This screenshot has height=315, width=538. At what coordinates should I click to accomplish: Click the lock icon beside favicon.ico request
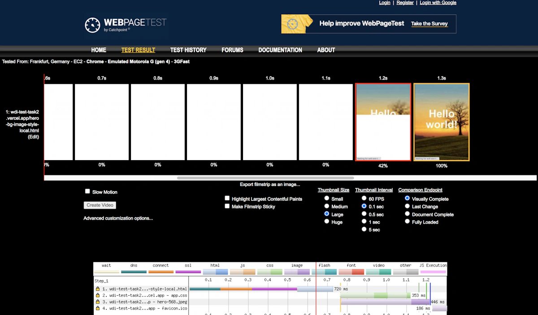[x=97, y=308]
